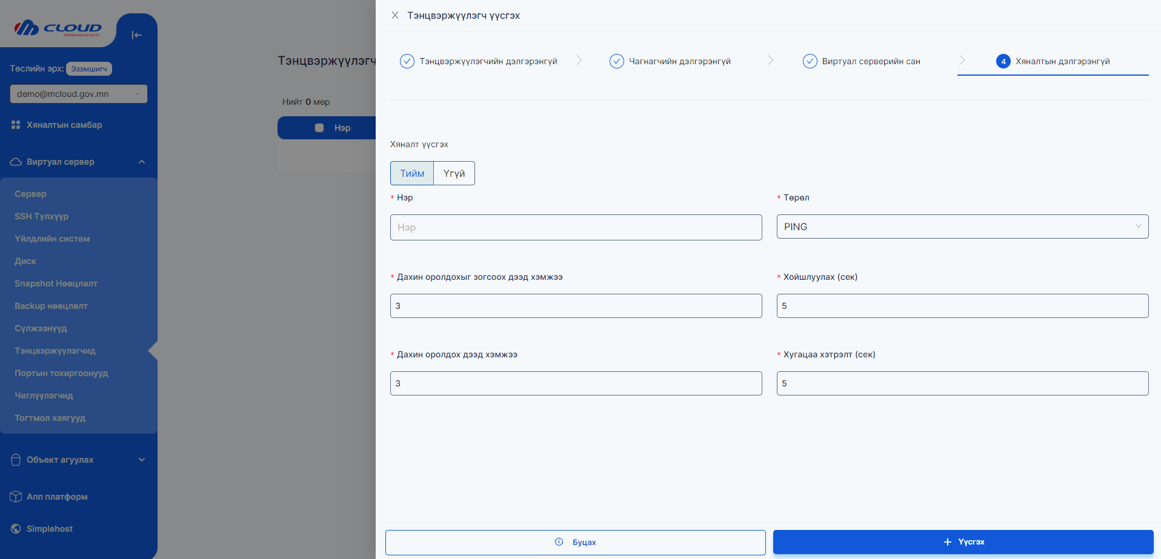Click the mCloud logo
This screenshot has width=1161, height=559.
(x=58, y=28)
